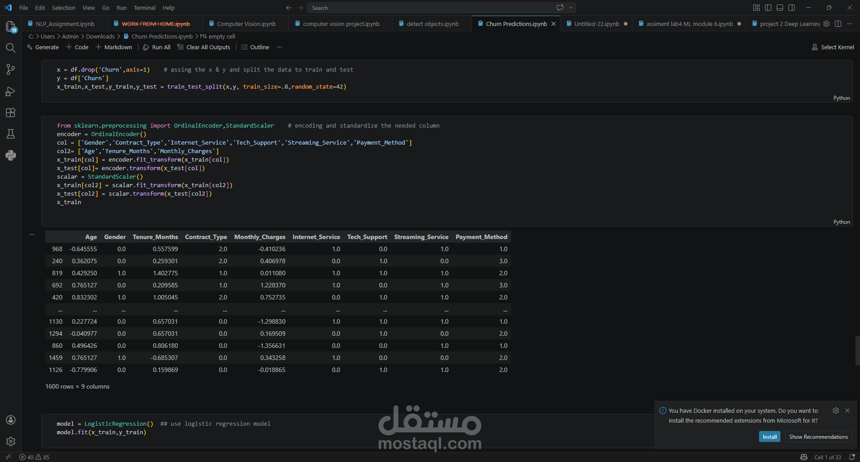Switch to Computer Vision.ipynb tab

tap(246, 24)
